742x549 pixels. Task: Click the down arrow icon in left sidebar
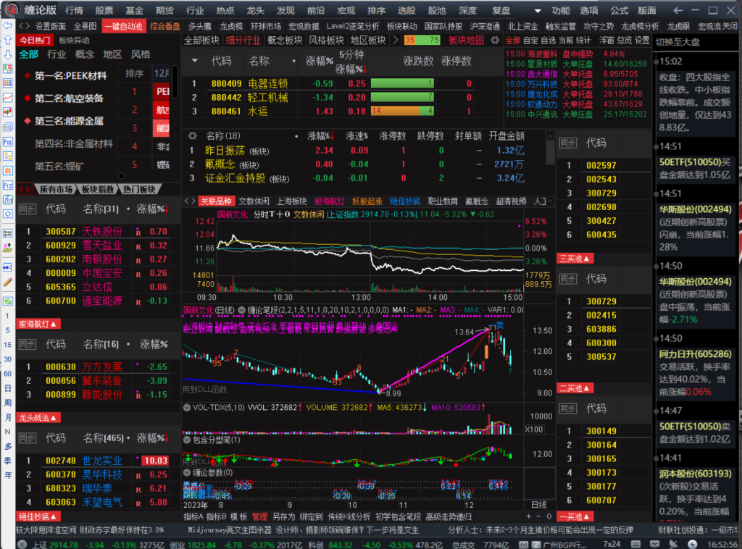[7, 55]
